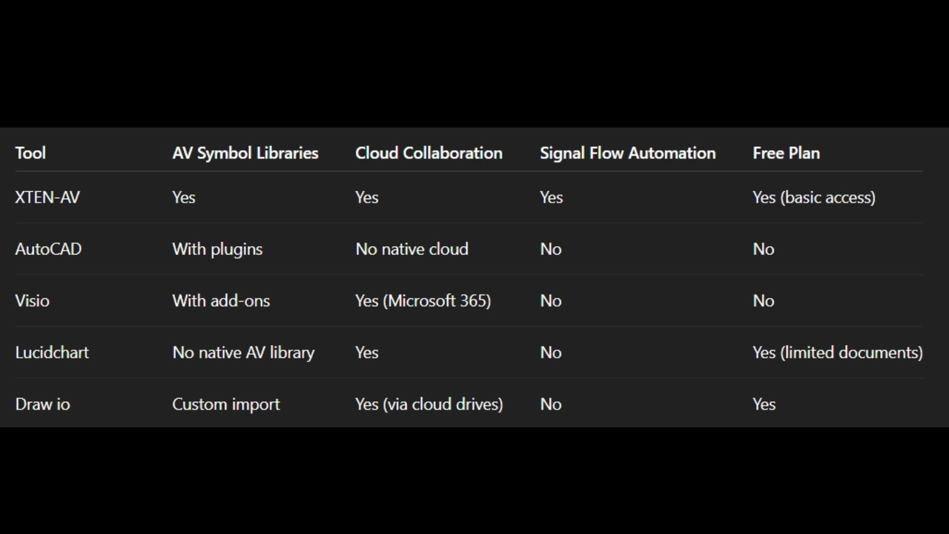Viewport: 949px width, 534px height.
Task: Click the 'Tool' column header
Action: 30,153
